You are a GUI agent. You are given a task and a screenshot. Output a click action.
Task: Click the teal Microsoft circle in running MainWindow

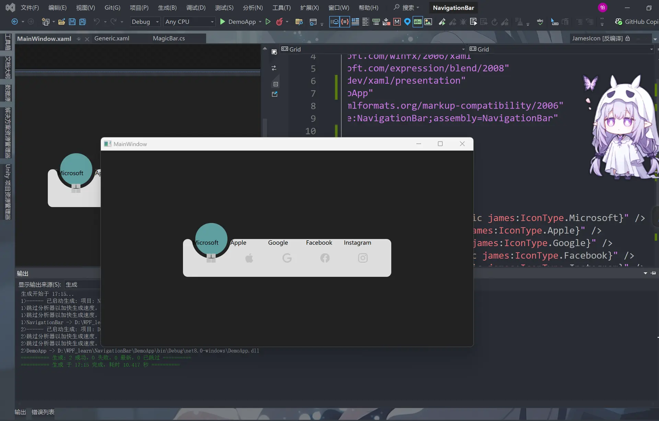coord(211,239)
